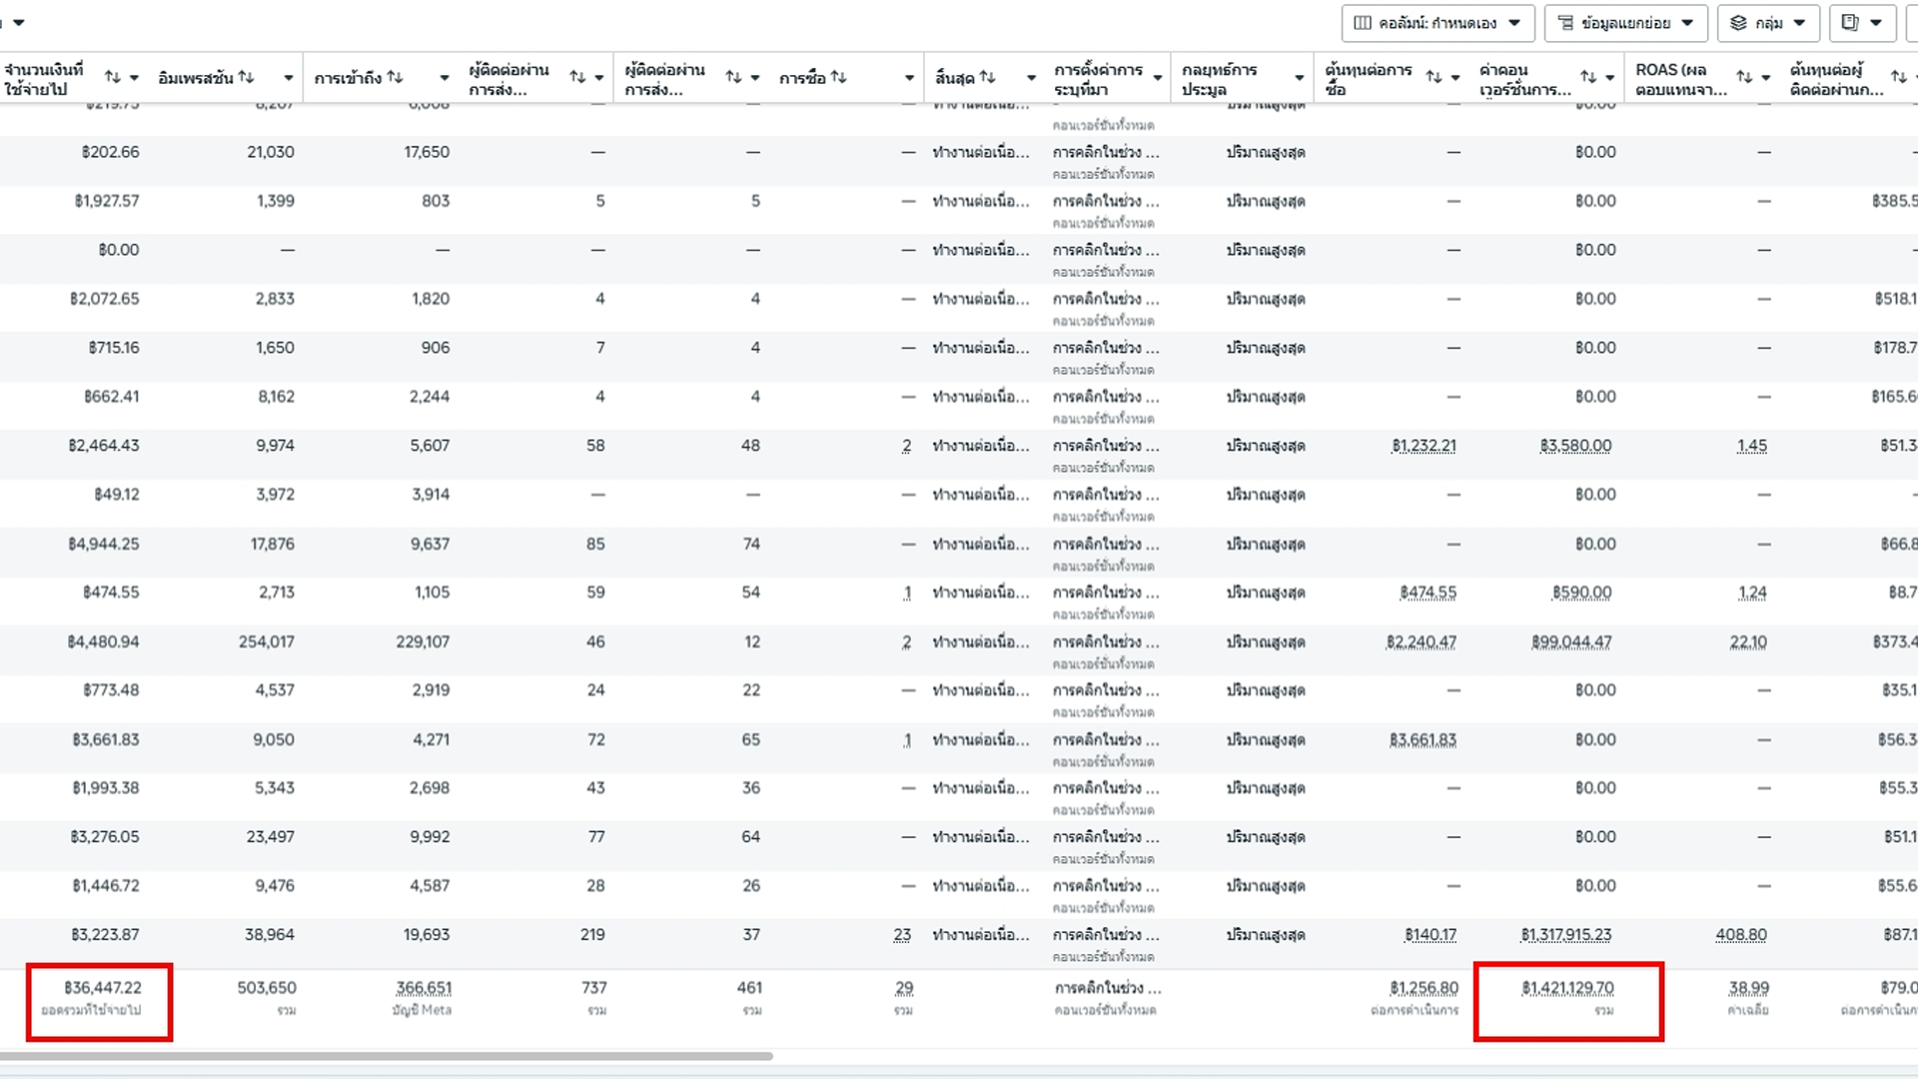Sort by จำนวนเงินที่ใช้จ่ายไป using its sort arrows
Screen dimensions: 1918x1079
pyautogui.click(x=113, y=77)
